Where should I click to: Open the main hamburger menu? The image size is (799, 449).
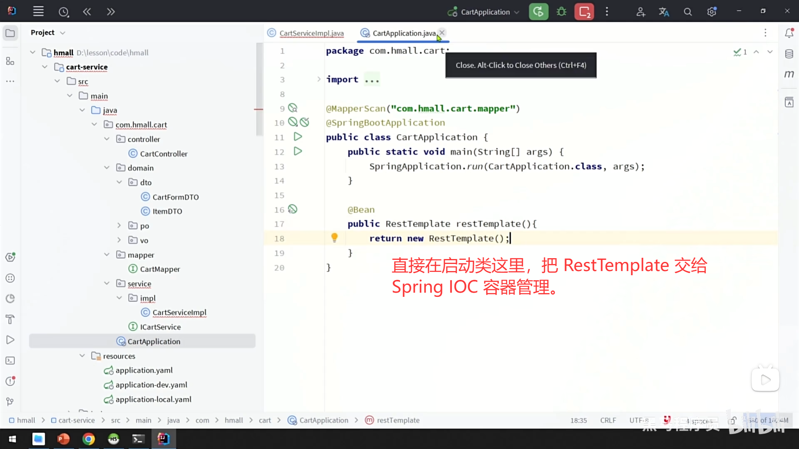(x=38, y=12)
